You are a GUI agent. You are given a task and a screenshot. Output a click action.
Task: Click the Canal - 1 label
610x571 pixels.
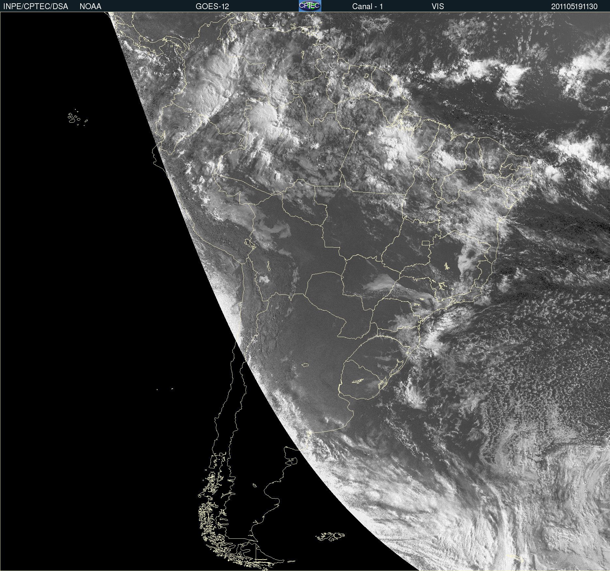click(368, 7)
